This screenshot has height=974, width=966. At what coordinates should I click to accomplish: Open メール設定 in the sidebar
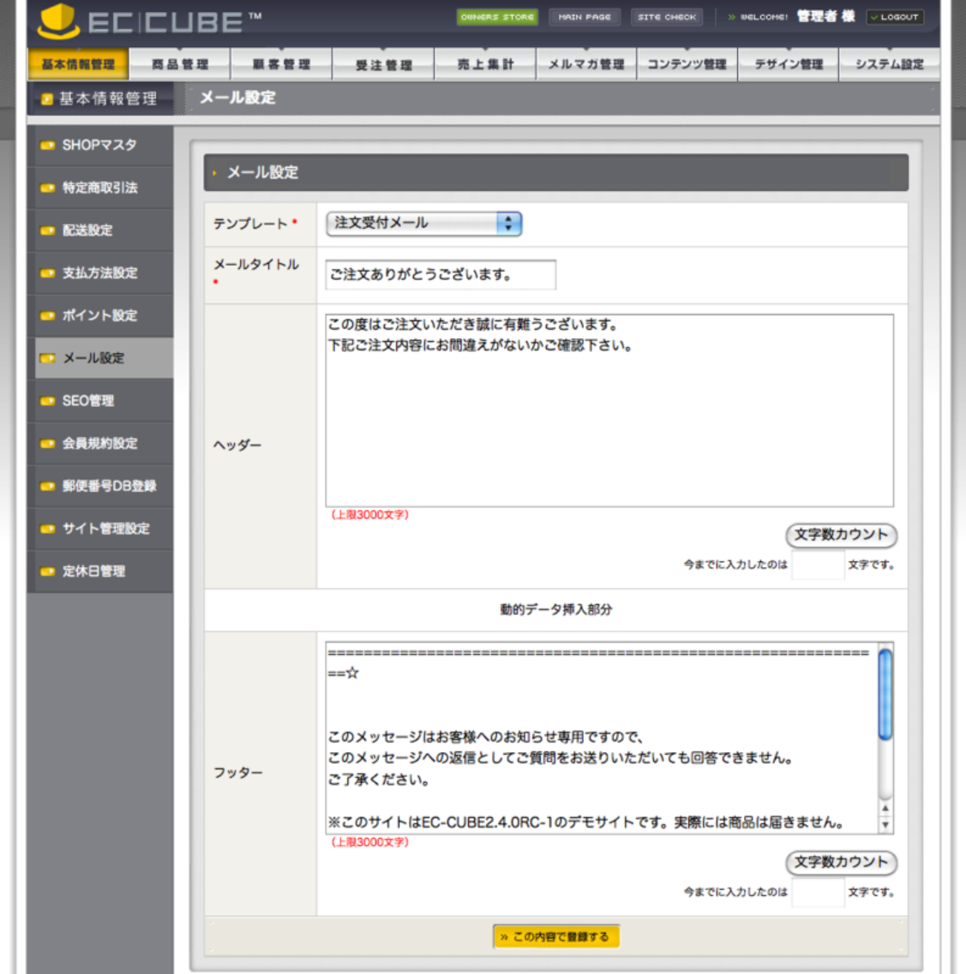[104, 358]
